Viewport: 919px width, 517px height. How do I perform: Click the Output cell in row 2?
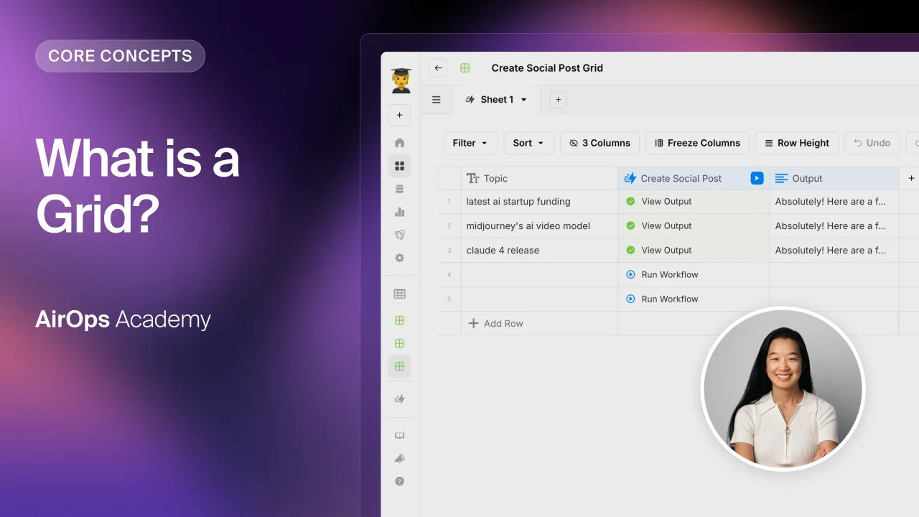(834, 226)
